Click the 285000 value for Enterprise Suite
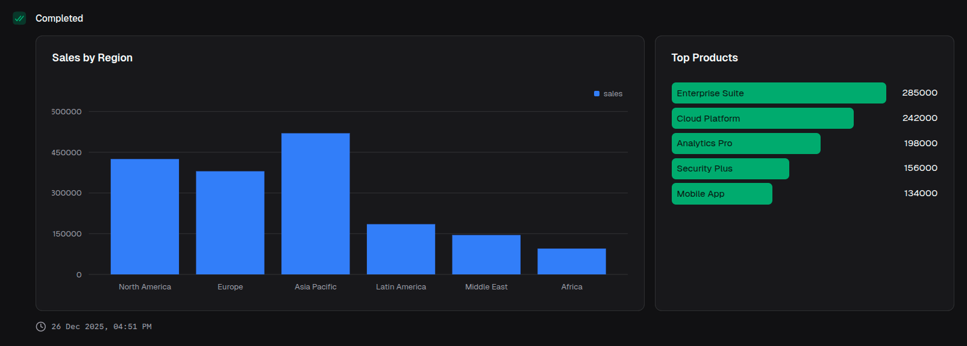 [919, 93]
